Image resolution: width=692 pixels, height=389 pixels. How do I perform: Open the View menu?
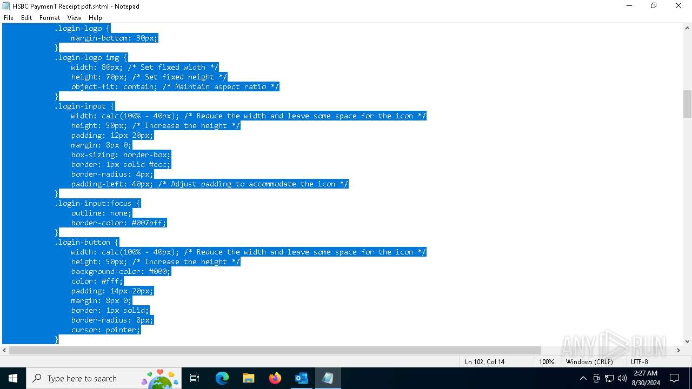pos(74,18)
